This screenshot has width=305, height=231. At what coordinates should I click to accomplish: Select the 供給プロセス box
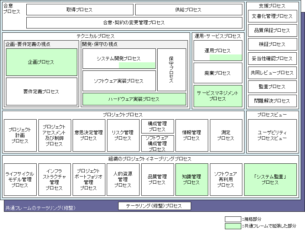(188, 10)
